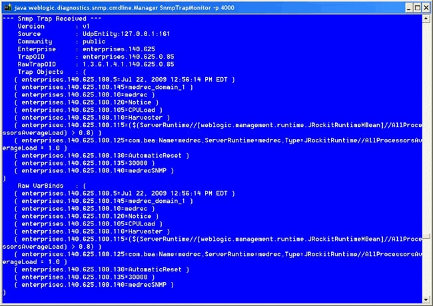Click the RawTrapOID value '1.3.6.1.4.1.140.625.0.85'
The image size is (433, 306).
[x=129, y=65]
